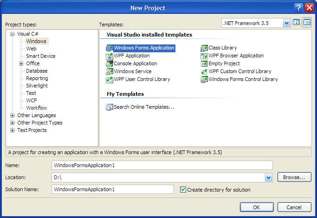The height and width of the screenshot is (218, 317).
Task: Click the WPF Application template icon
Action: tap(110, 56)
